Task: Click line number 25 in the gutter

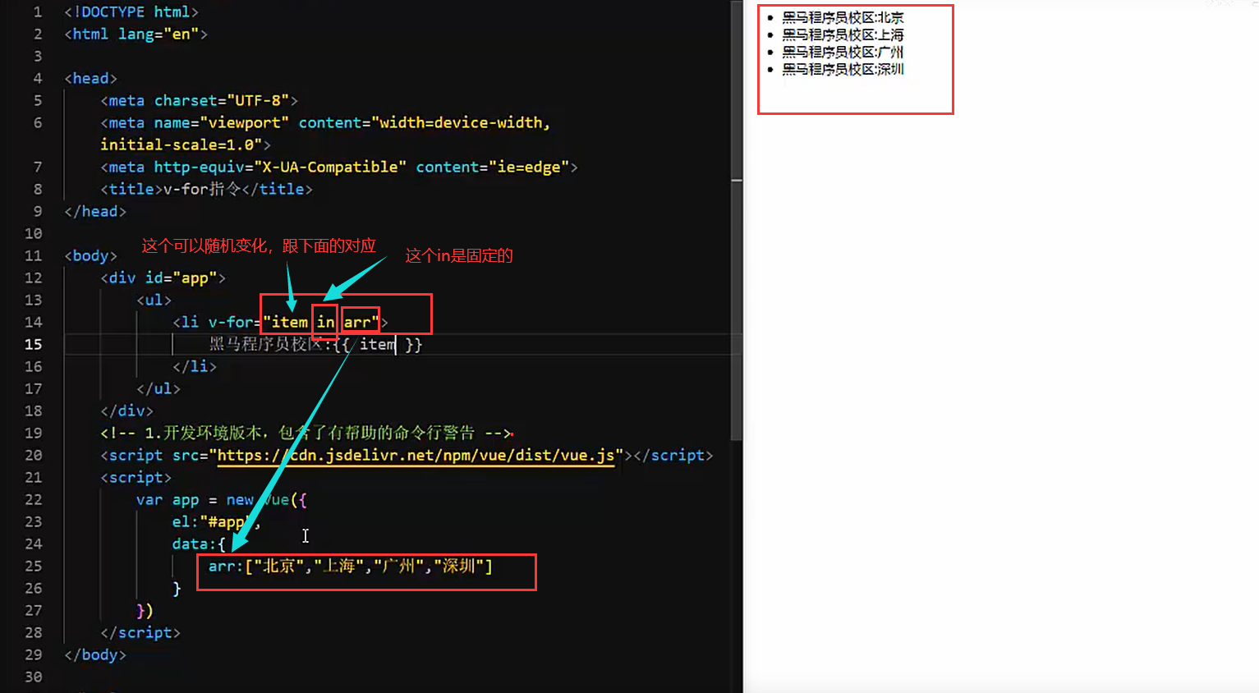Action: coord(34,566)
